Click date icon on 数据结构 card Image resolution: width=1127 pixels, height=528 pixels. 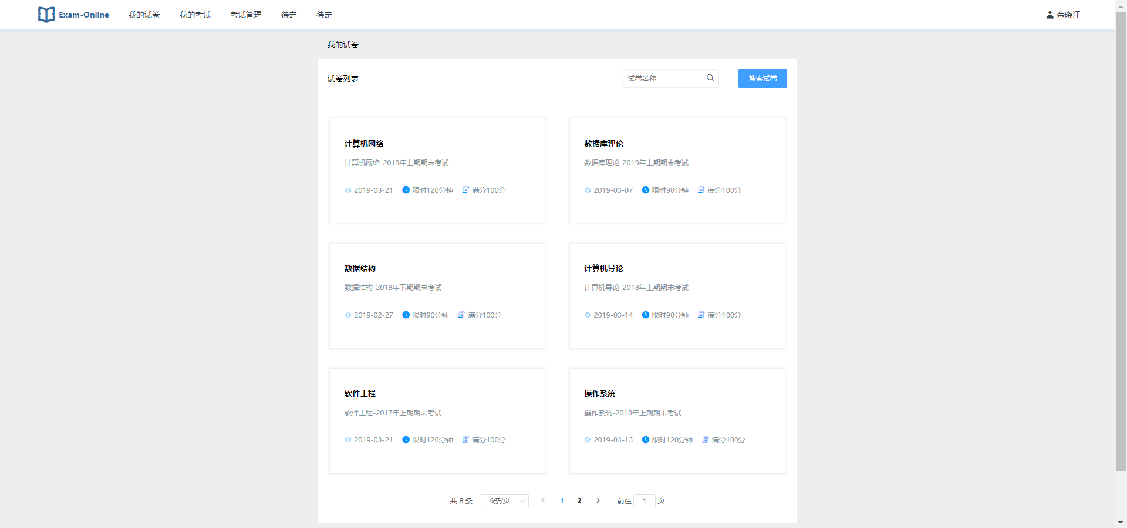(348, 315)
